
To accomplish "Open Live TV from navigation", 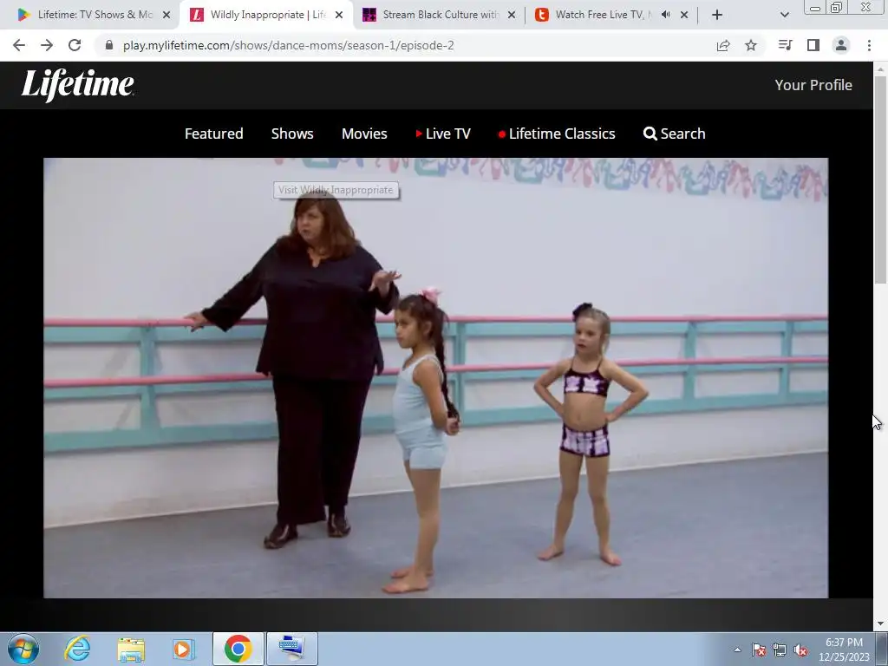I will point(443,134).
